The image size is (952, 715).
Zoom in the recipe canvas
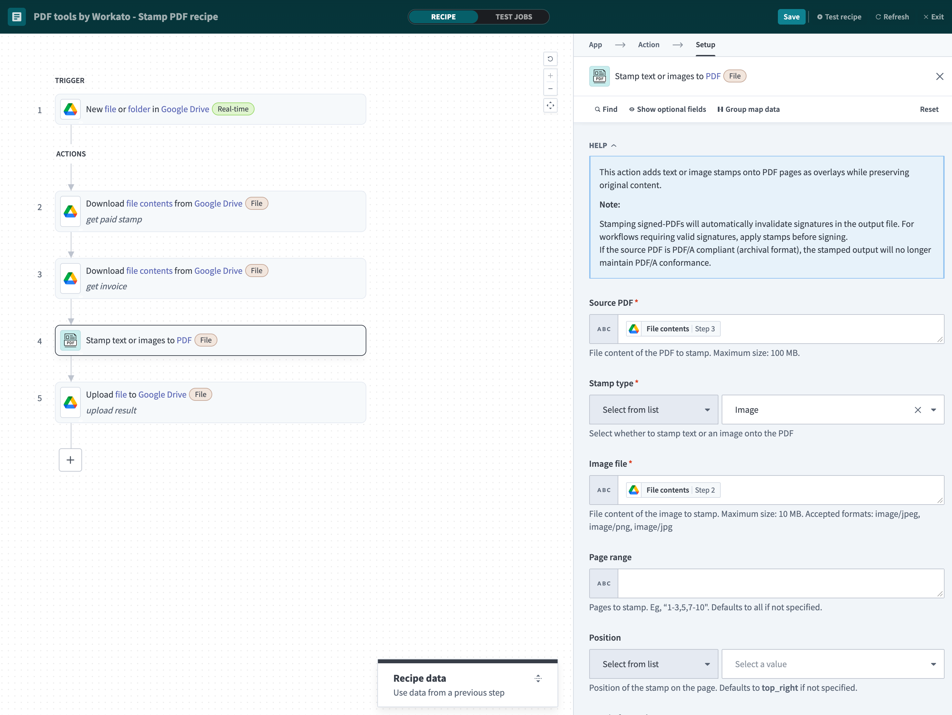pos(550,76)
